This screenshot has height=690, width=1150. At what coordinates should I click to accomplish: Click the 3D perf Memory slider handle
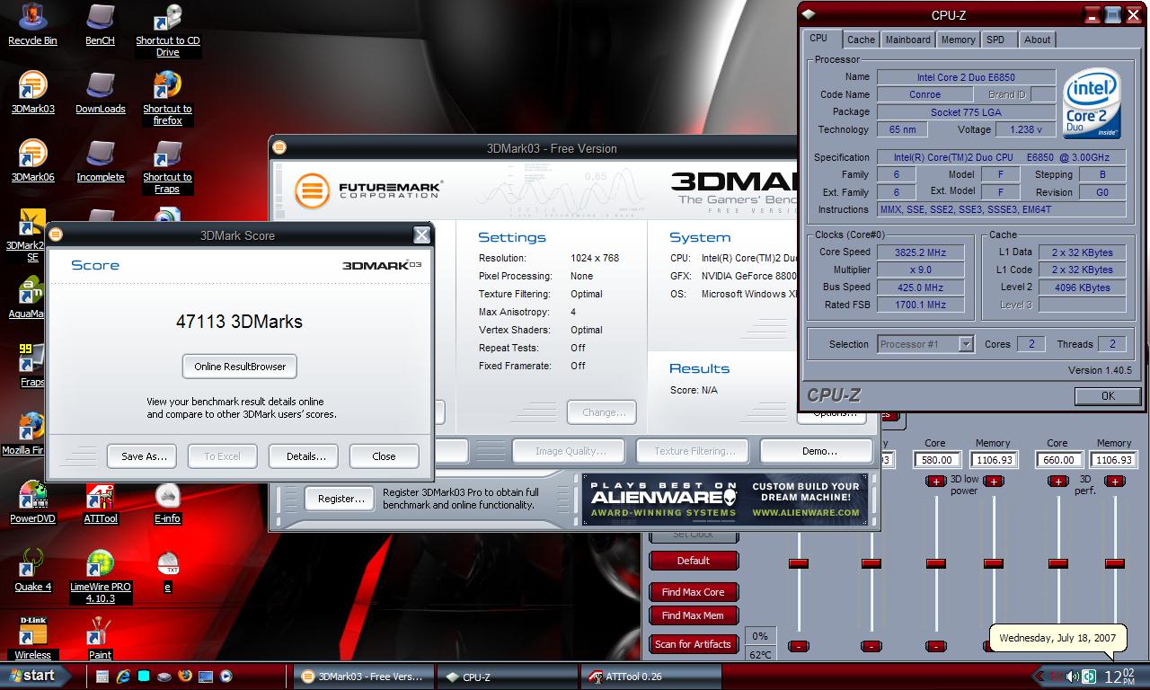coord(1115,563)
